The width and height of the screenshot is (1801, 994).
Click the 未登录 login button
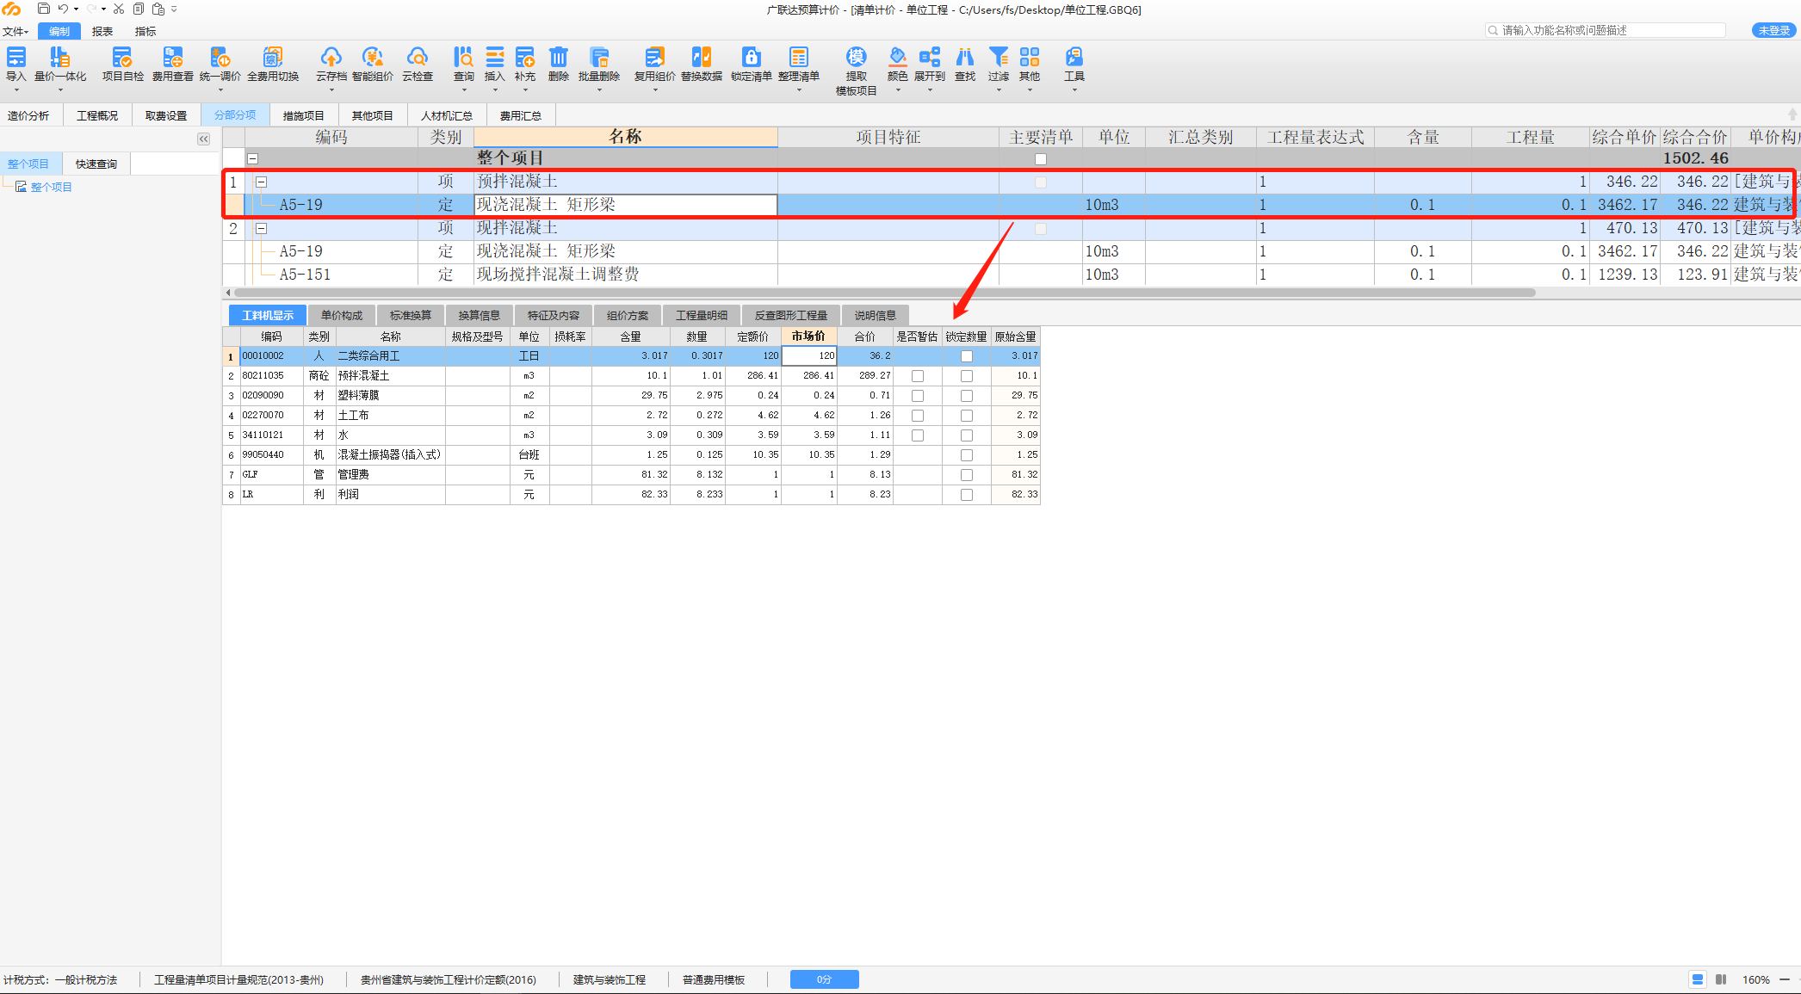tap(1774, 30)
